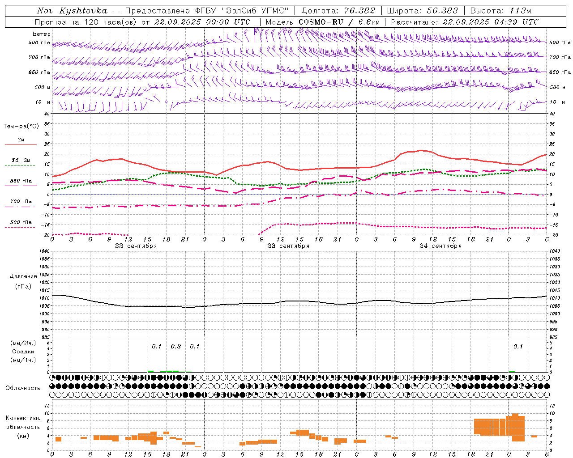Select the 0.3 precipitation amount value

click(176, 346)
